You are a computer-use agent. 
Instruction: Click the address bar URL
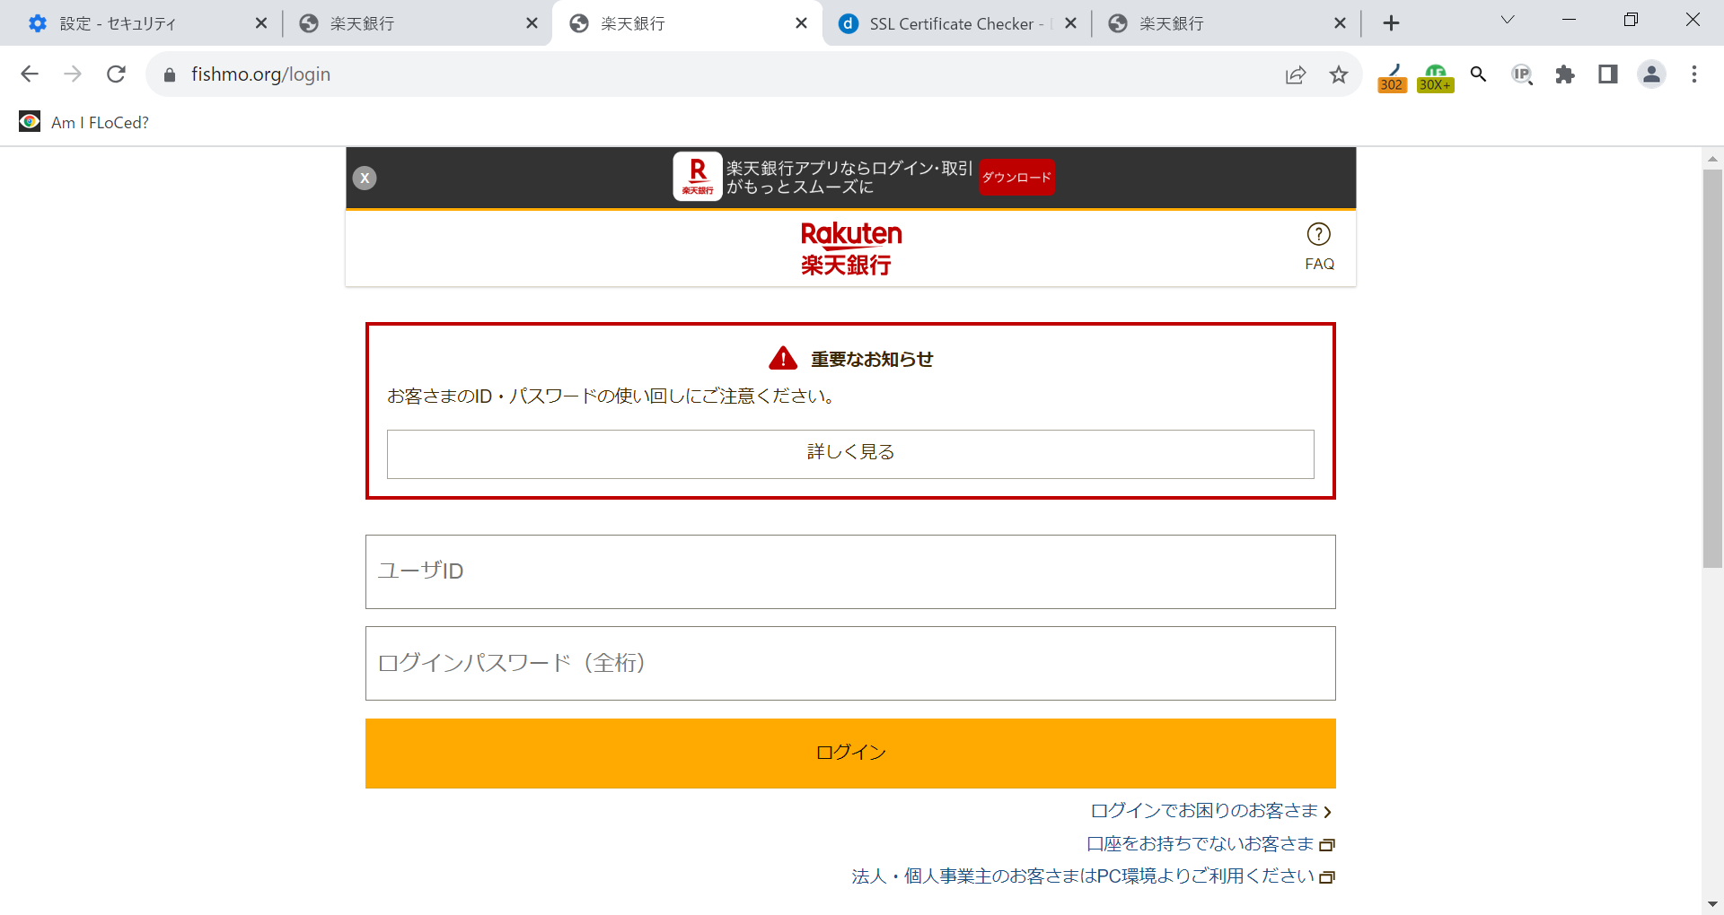point(260,74)
